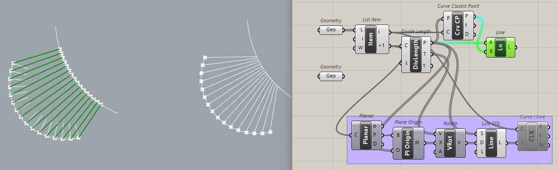Click the N output of CLX
The image size is (558, 170).
click(x=541, y=145)
